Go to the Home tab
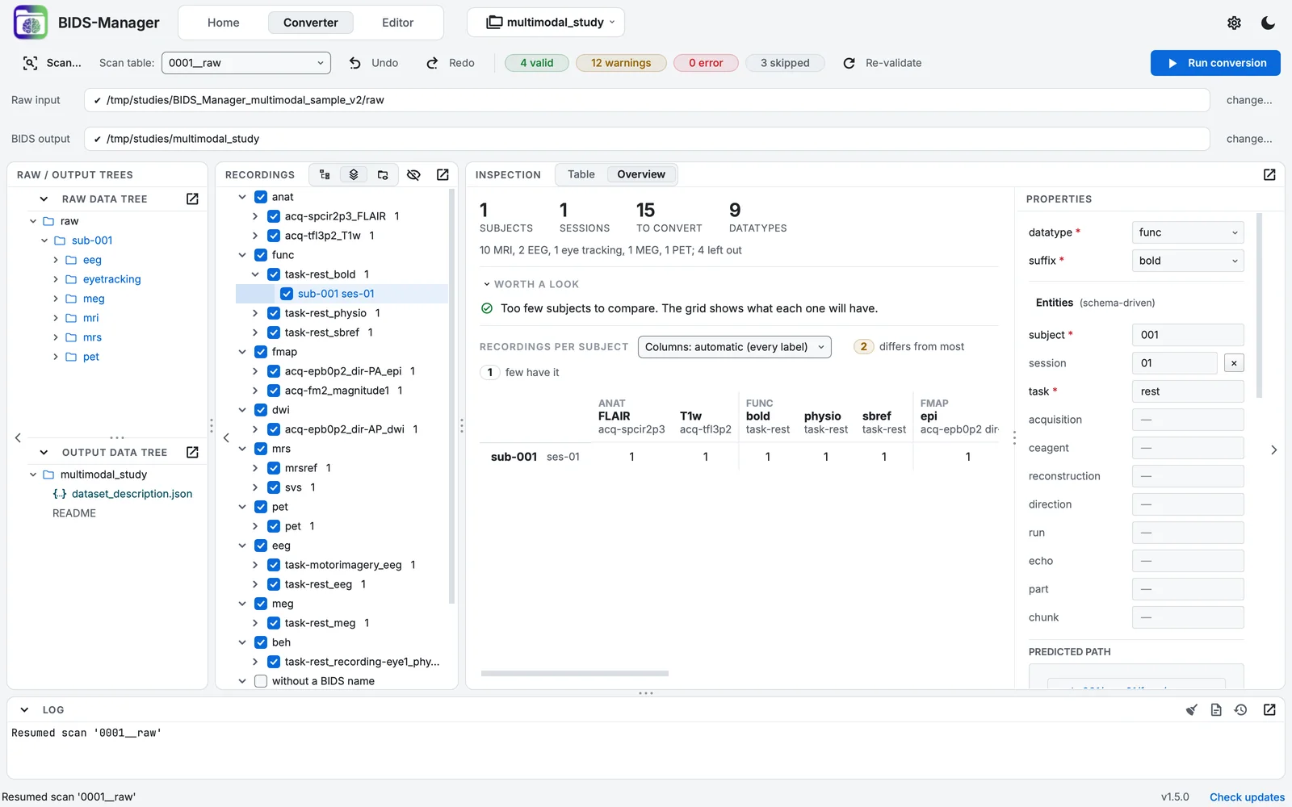Screen dimensions: 1292x807 224,23
